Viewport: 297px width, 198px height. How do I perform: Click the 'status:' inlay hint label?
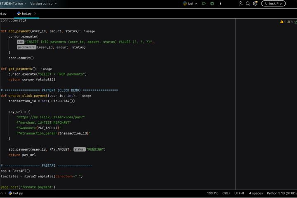point(80,149)
